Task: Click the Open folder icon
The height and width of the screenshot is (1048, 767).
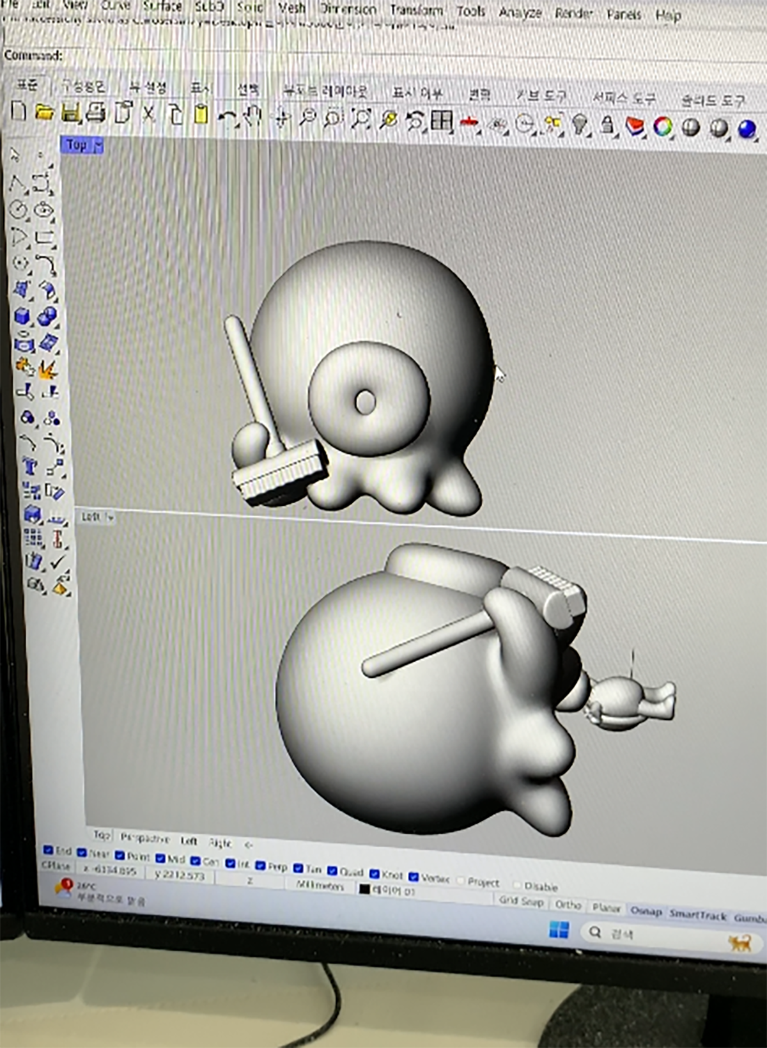Action: (x=44, y=113)
